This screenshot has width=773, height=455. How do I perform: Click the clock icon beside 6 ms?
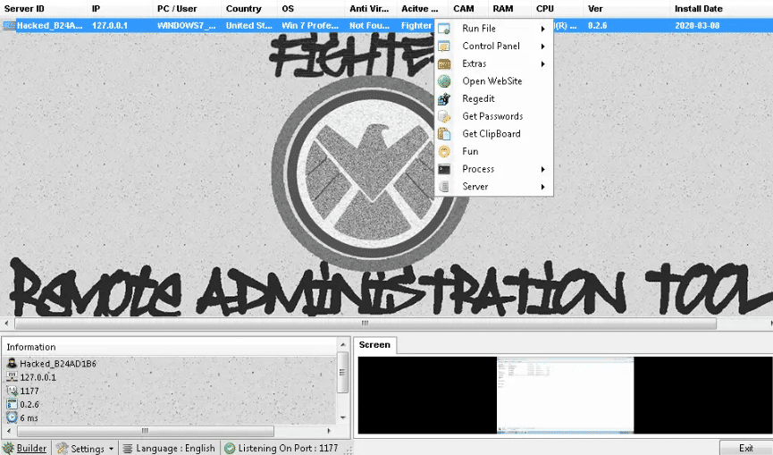pyautogui.click(x=12, y=417)
